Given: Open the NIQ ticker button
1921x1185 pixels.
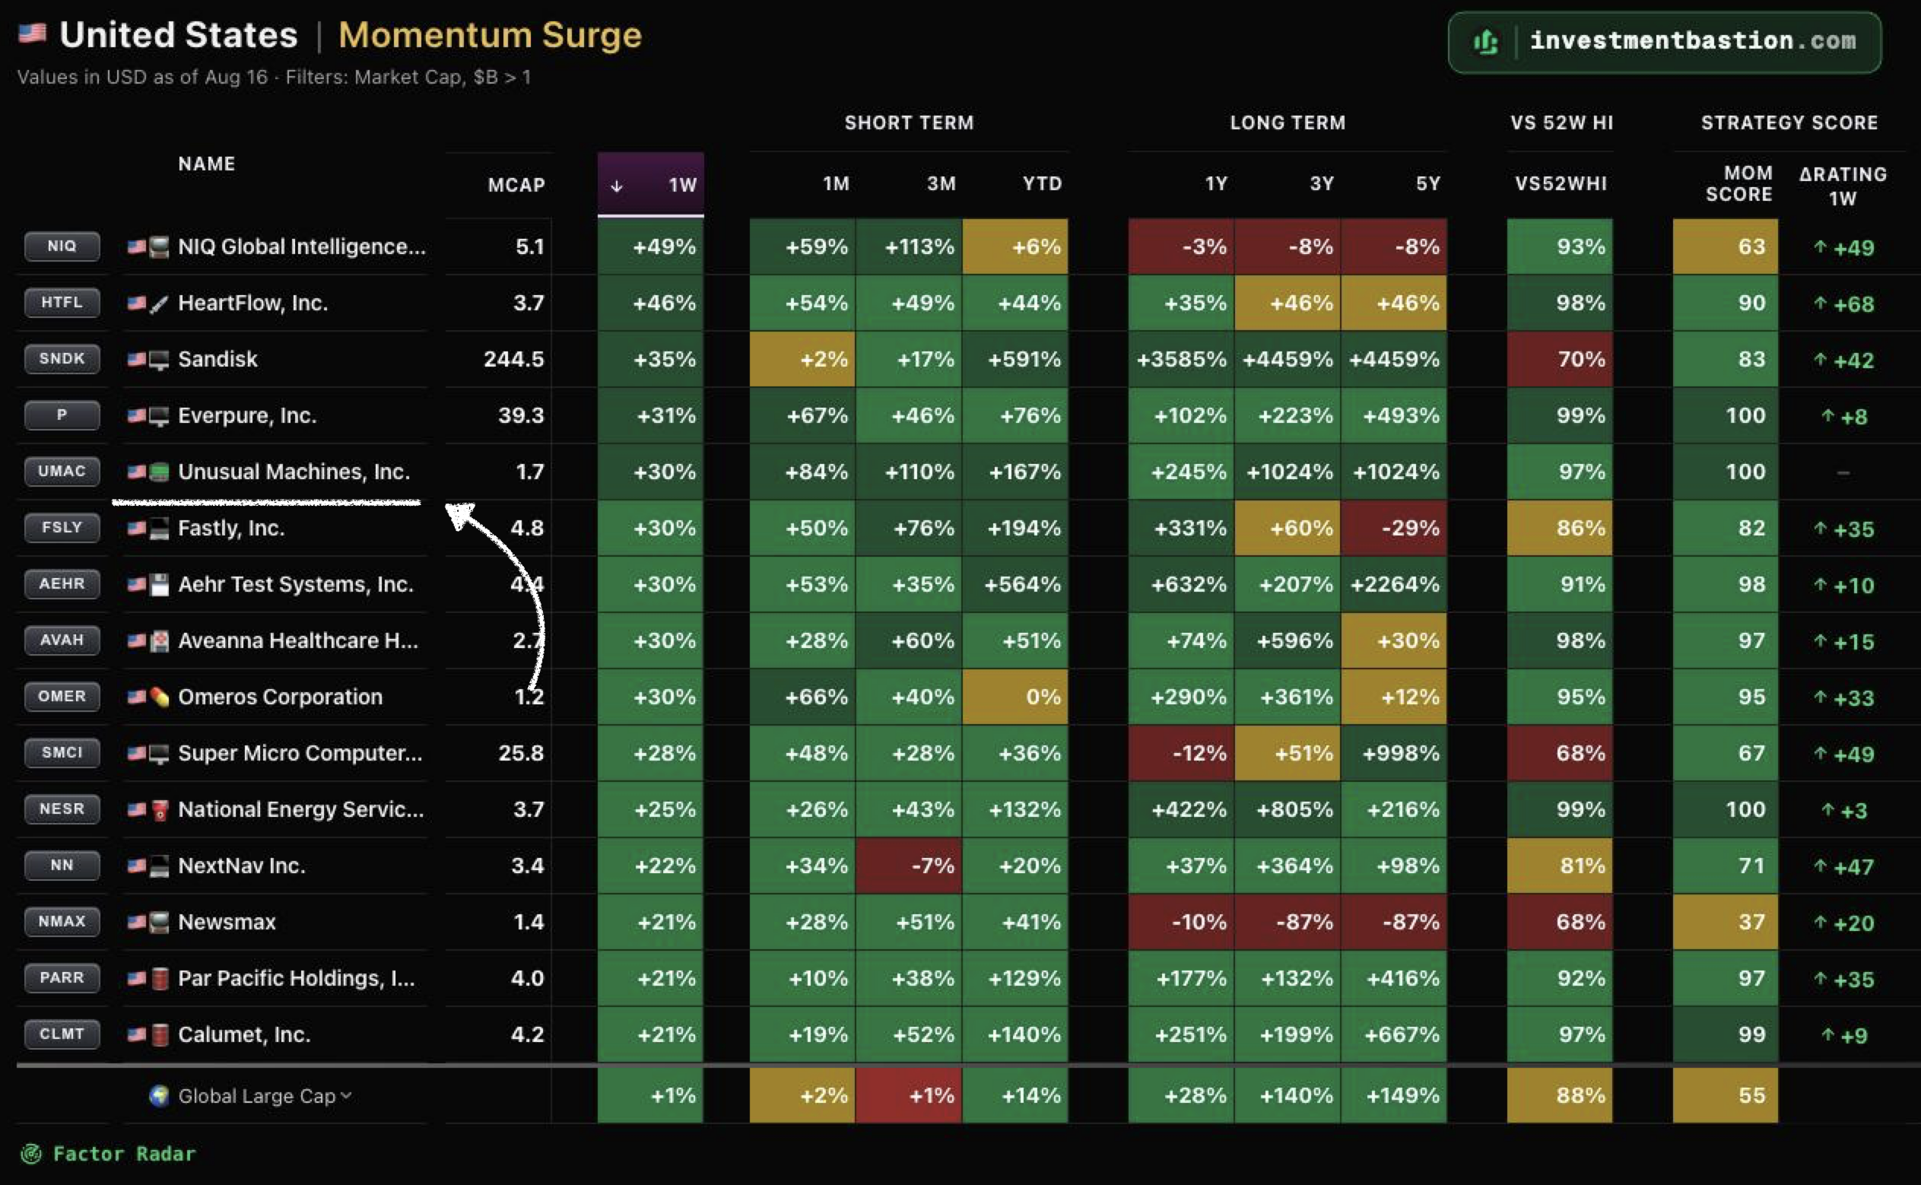Looking at the screenshot, I should (x=62, y=246).
